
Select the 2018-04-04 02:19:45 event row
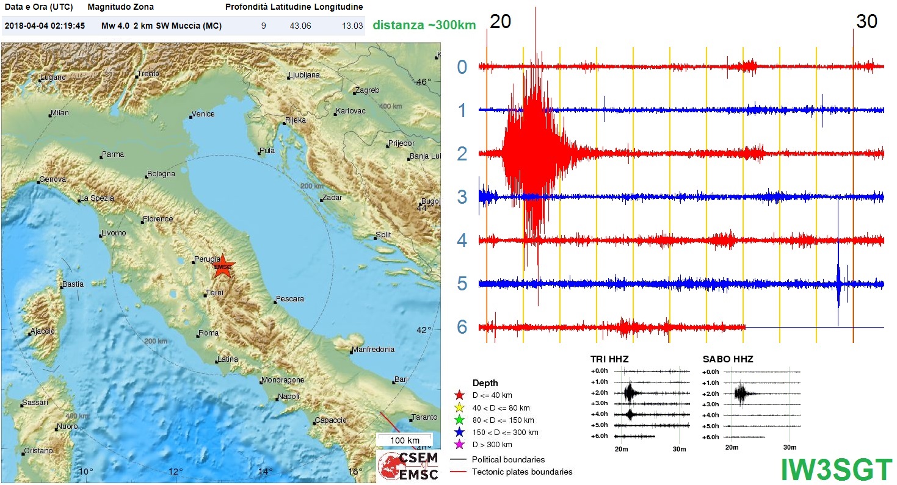(x=183, y=26)
